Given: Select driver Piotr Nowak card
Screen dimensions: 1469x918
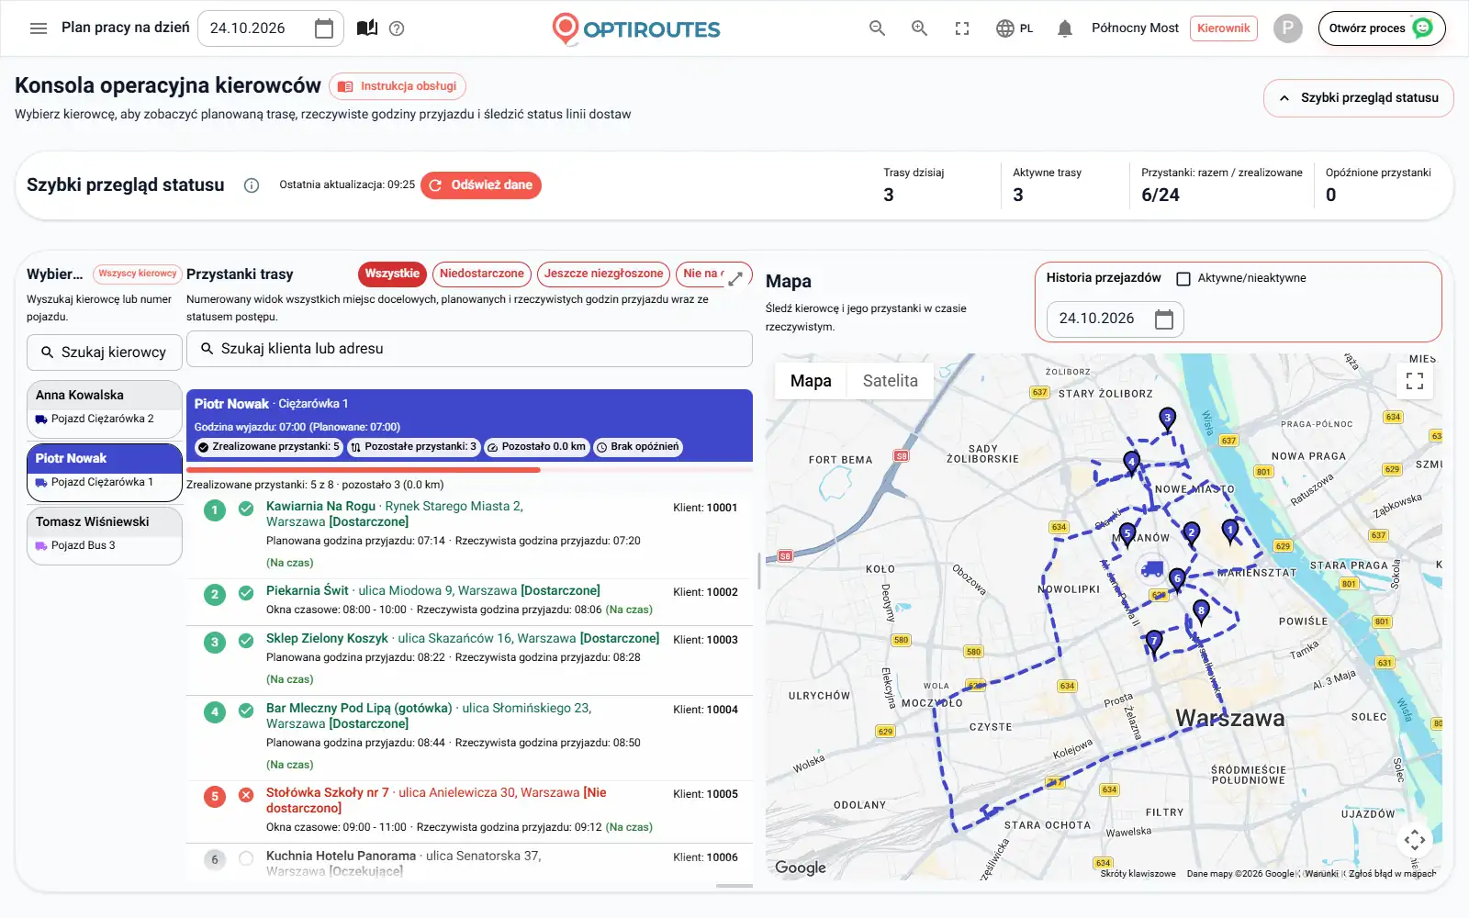Looking at the screenshot, I should coord(105,472).
